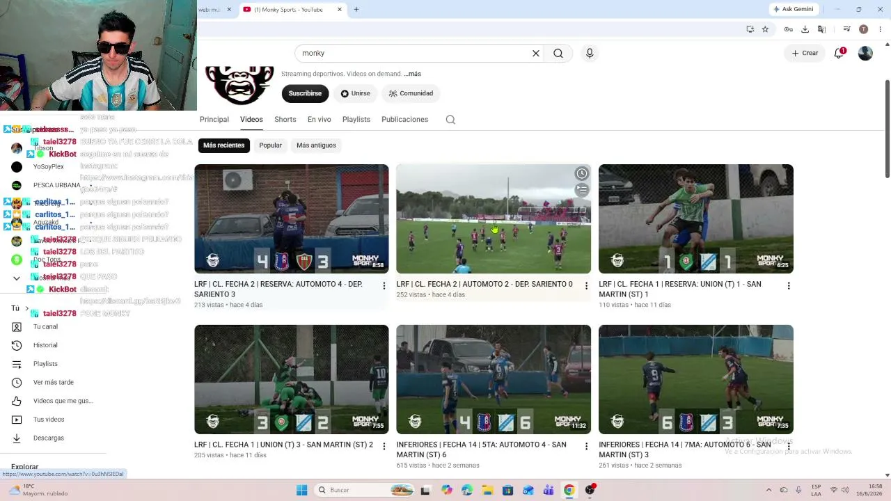Screen dimensions: 891x501
Task: Click the page vertical scrollbar
Action: [887, 129]
